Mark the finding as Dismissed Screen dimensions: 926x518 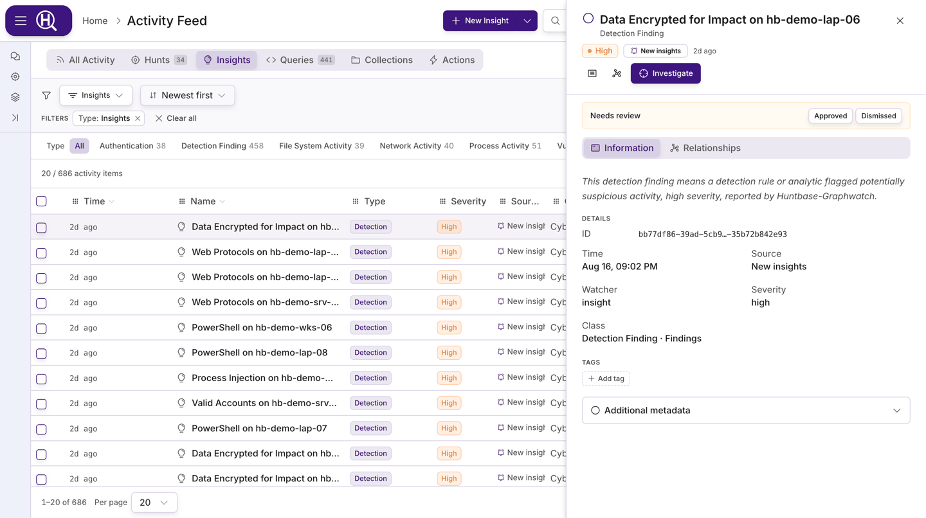(x=878, y=116)
